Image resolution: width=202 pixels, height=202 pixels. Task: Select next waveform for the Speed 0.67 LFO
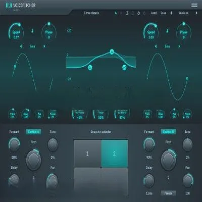[44, 46]
